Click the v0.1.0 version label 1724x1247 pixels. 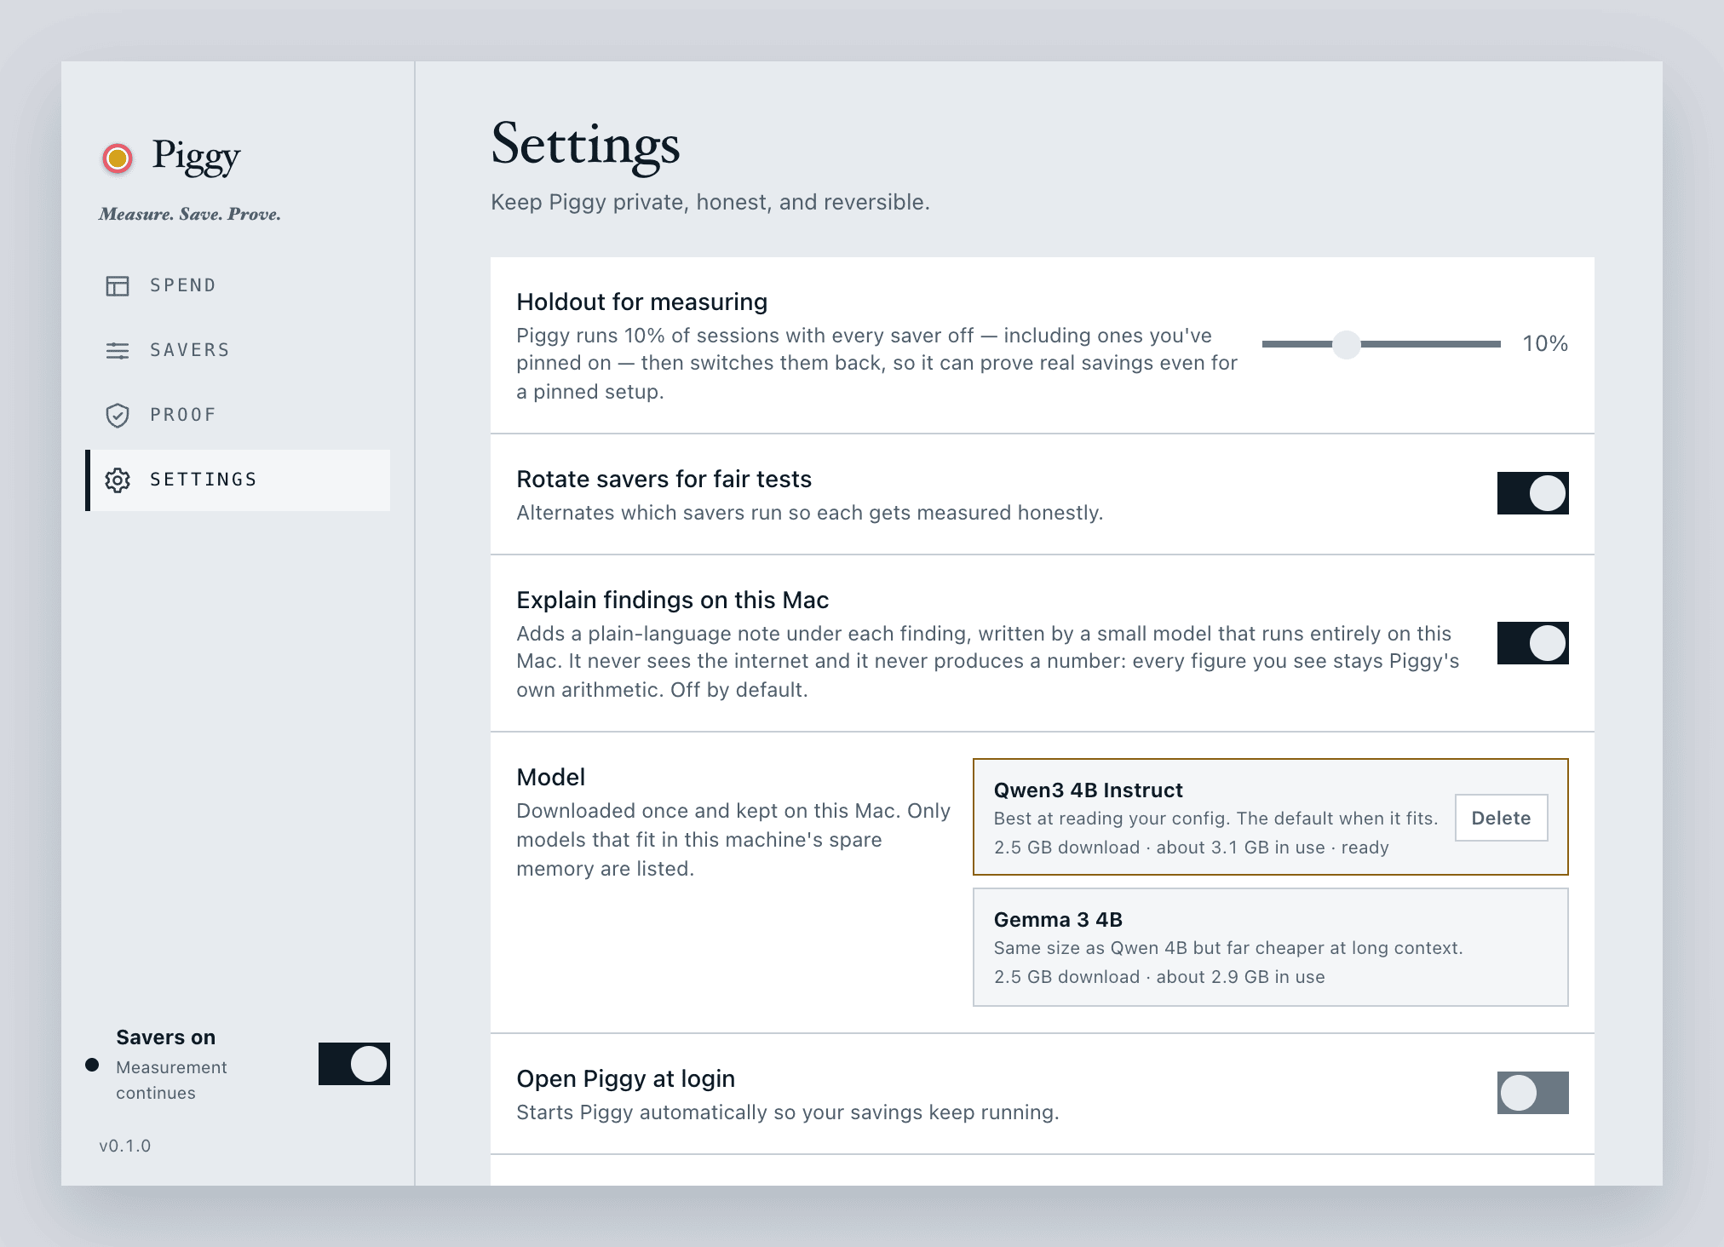tap(125, 1146)
